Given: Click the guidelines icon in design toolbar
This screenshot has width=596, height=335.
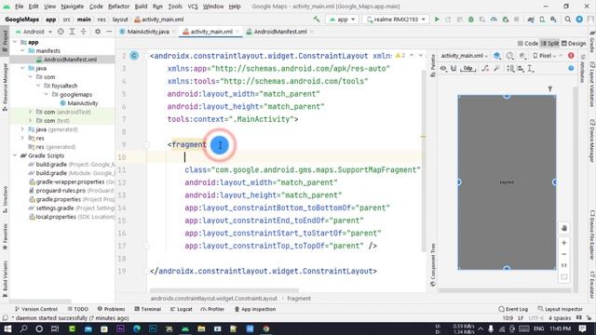Looking at the screenshot, I should pyautogui.click(x=531, y=68).
